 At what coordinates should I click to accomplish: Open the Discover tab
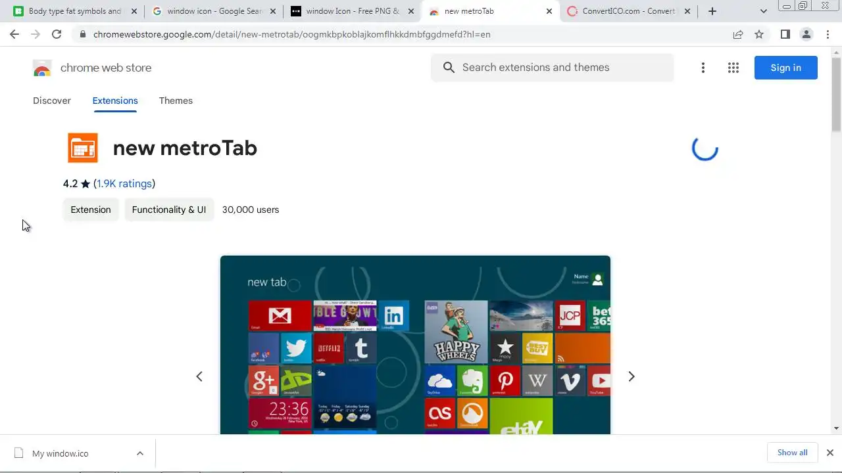pos(52,101)
